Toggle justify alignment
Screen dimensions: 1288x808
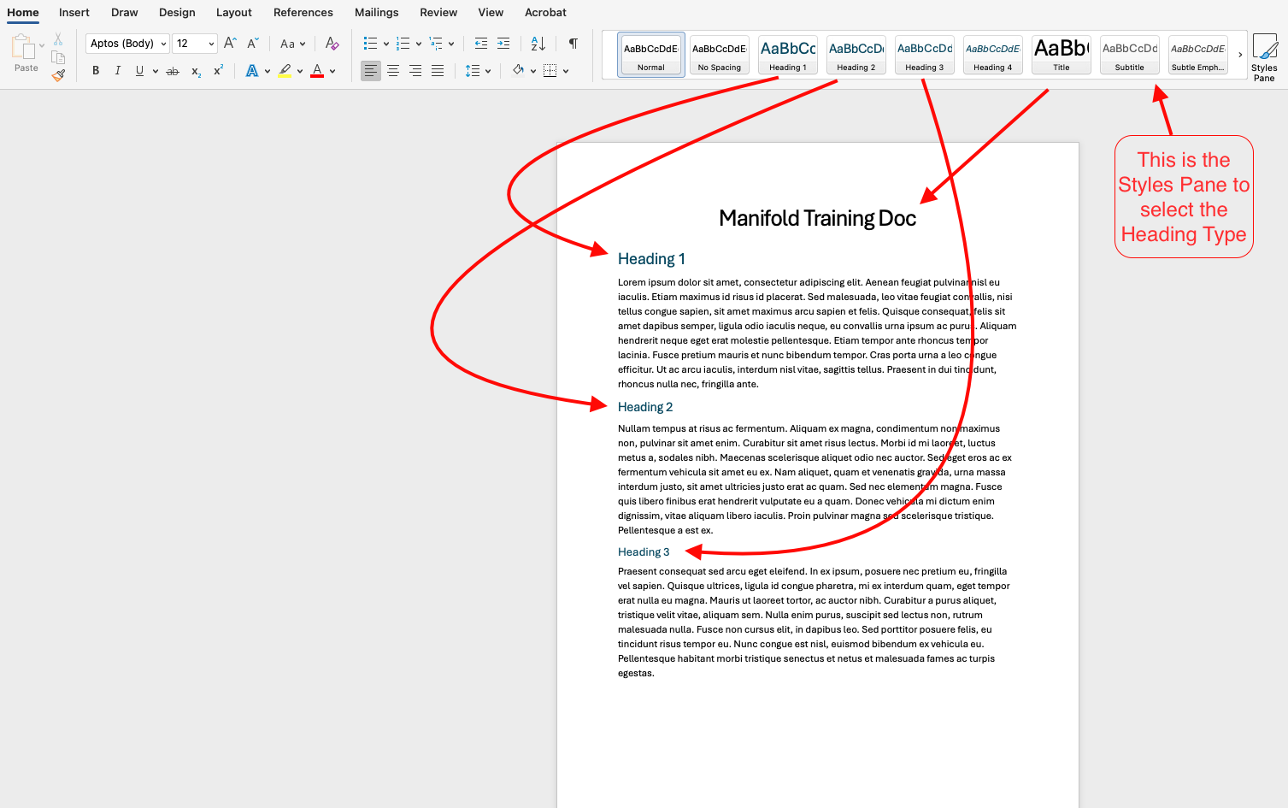pos(437,71)
